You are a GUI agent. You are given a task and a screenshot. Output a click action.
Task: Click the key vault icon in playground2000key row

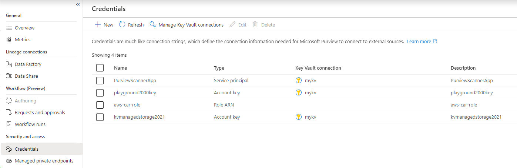pos(299,92)
